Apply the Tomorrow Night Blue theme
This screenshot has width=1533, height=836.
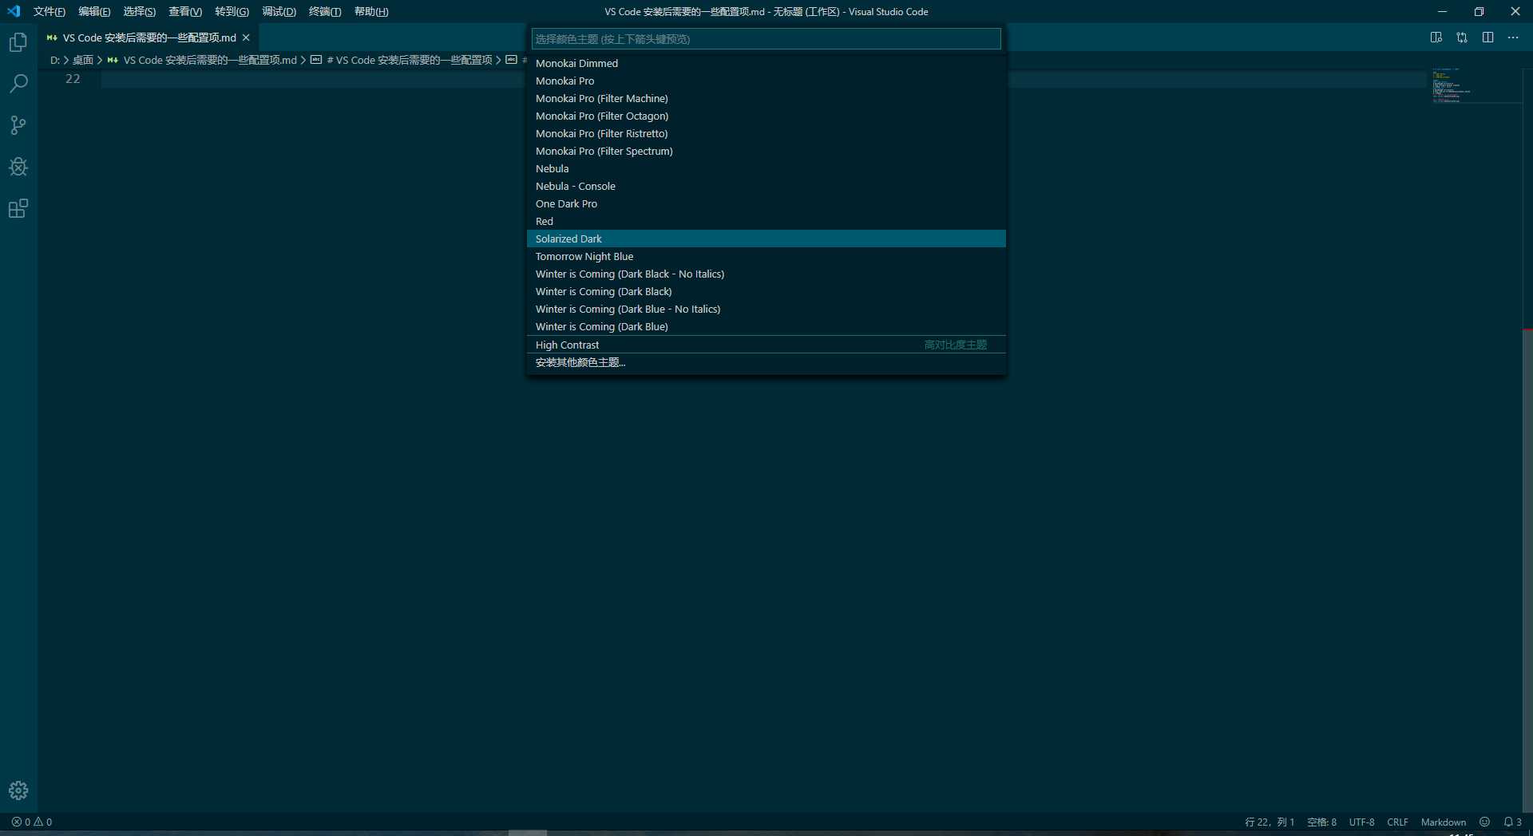pos(766,256)
